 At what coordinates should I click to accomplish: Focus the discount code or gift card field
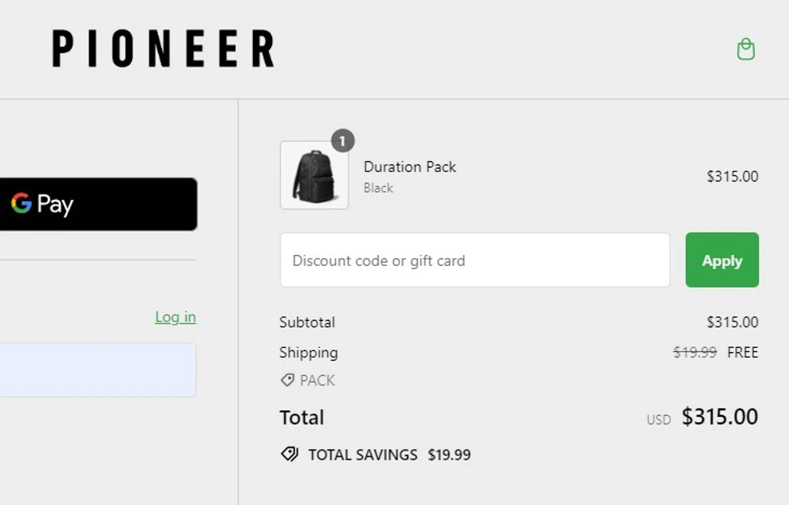474,260
